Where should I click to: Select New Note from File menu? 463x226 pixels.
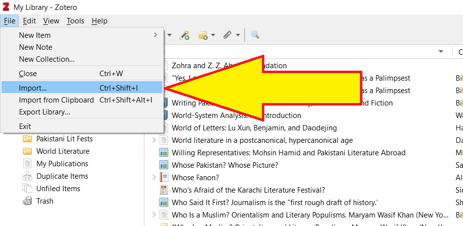pyautogui.click(x=82, y=47)
